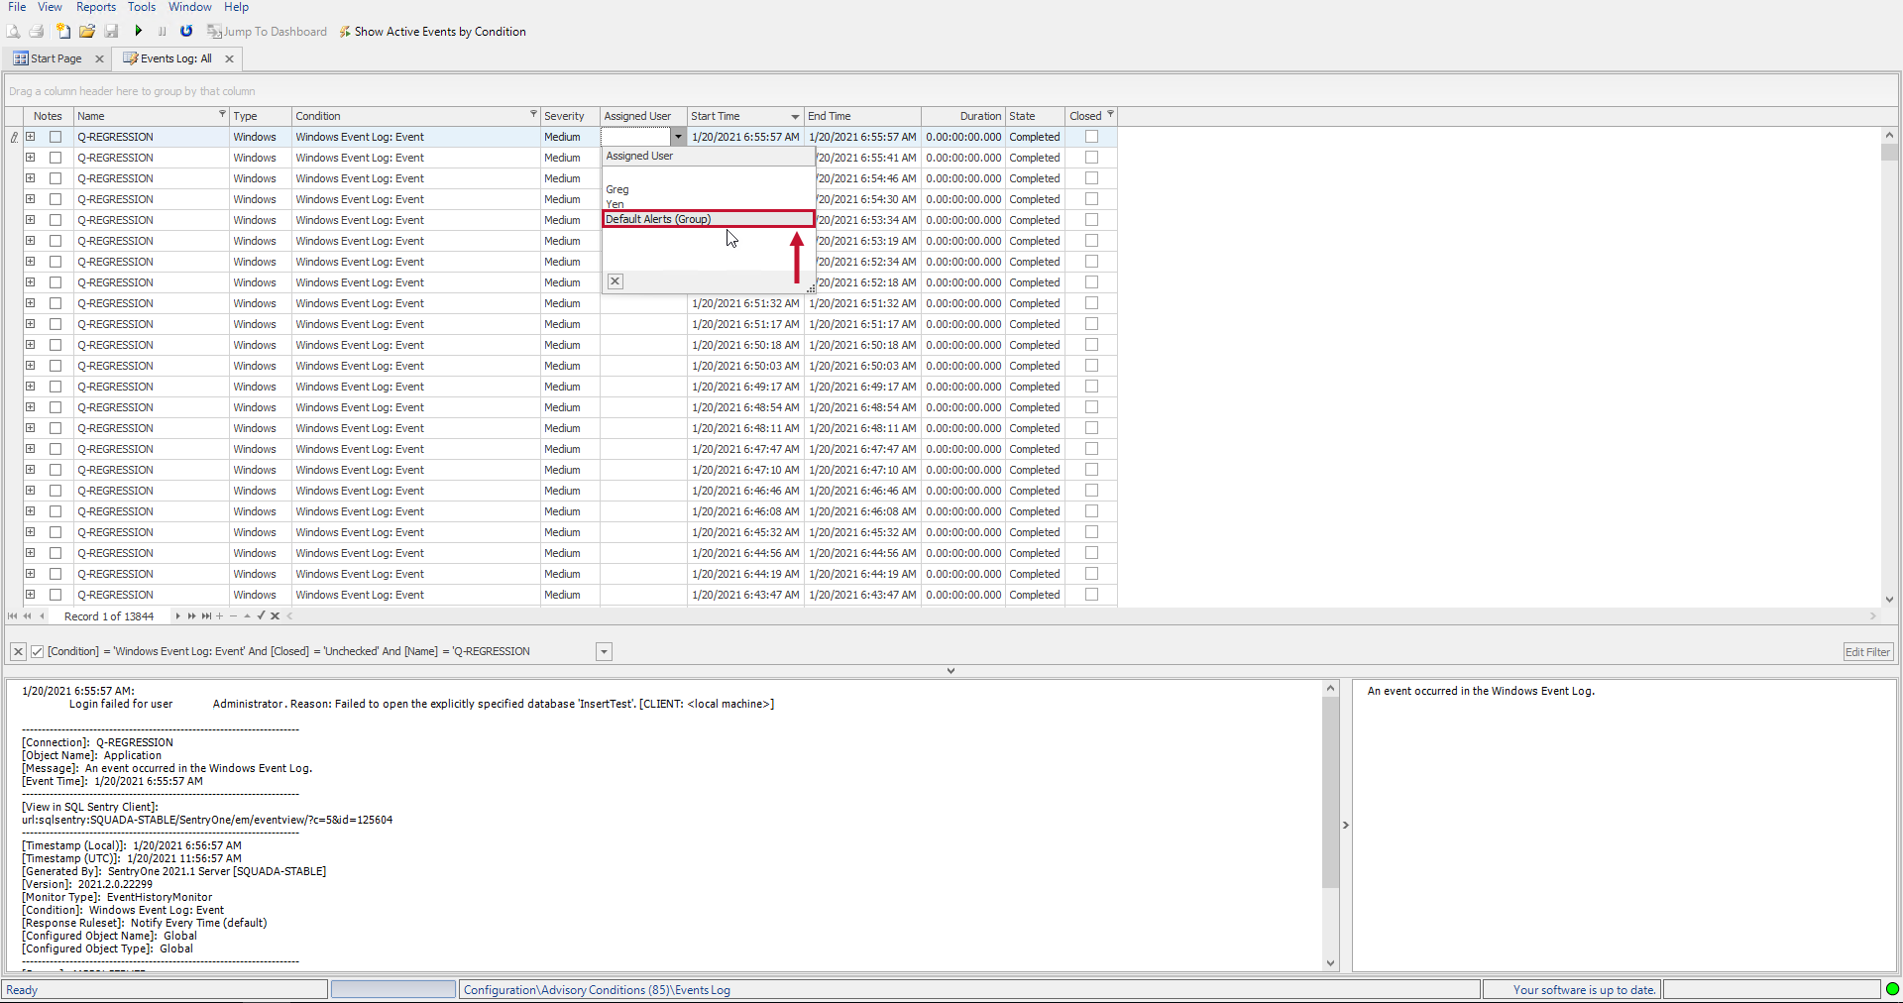Screen dimensions: 1903x1003
Task: Start monitoring with the green Play icon
Action: pos(139,31)
